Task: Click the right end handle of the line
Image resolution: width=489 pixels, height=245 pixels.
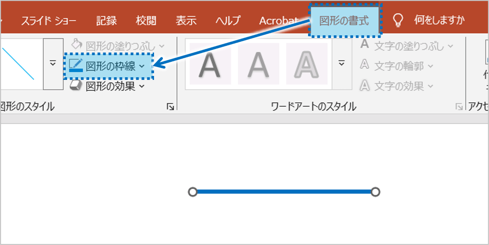Action: click(375, 192)
